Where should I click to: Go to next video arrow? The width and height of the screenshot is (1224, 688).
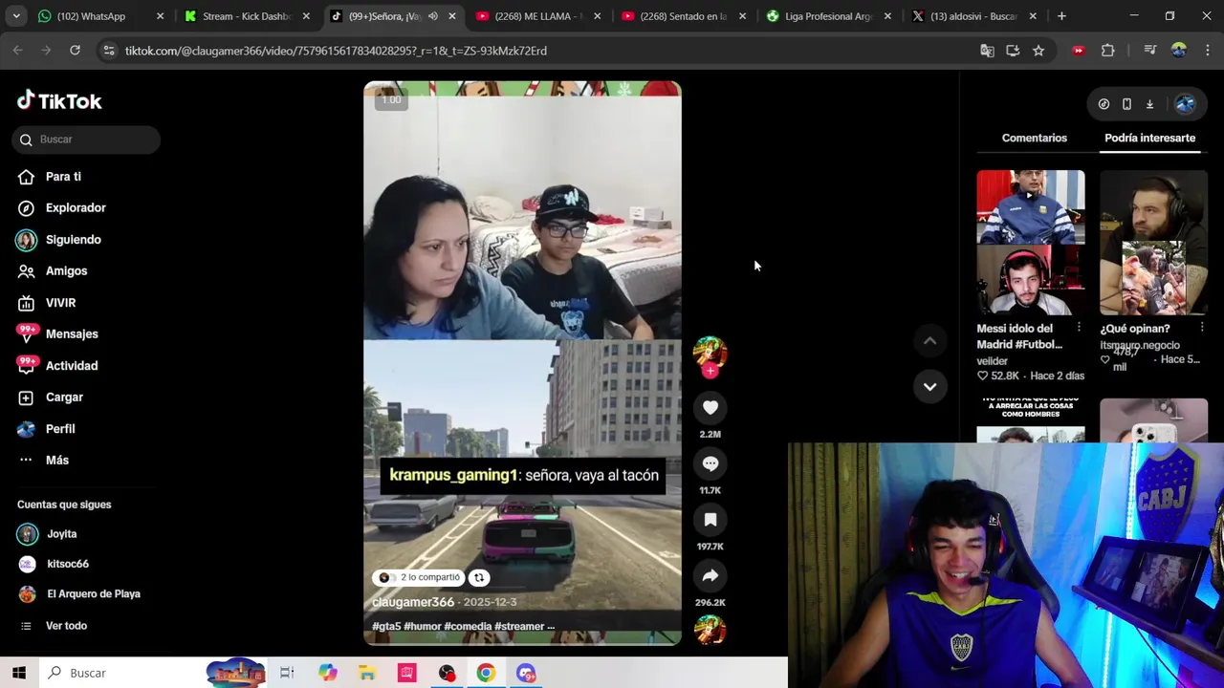pyautogui.click(x=929, y=386)
